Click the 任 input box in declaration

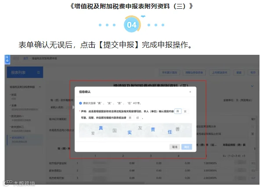coord(137,118)
